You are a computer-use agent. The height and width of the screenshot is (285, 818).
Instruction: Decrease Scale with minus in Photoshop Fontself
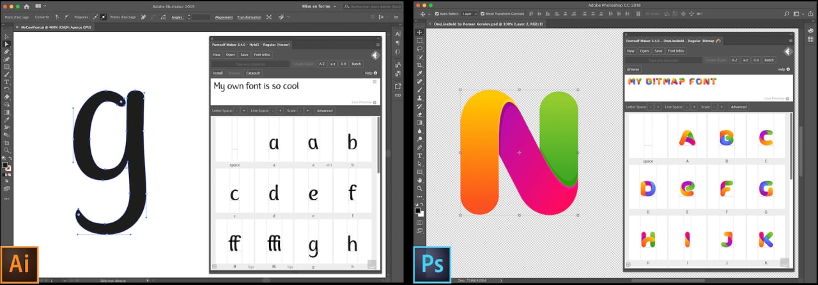714,106
